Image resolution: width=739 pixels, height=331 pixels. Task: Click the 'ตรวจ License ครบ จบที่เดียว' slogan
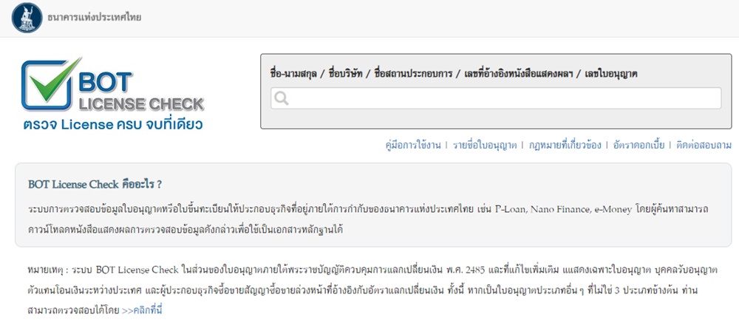tap(113, 125)
